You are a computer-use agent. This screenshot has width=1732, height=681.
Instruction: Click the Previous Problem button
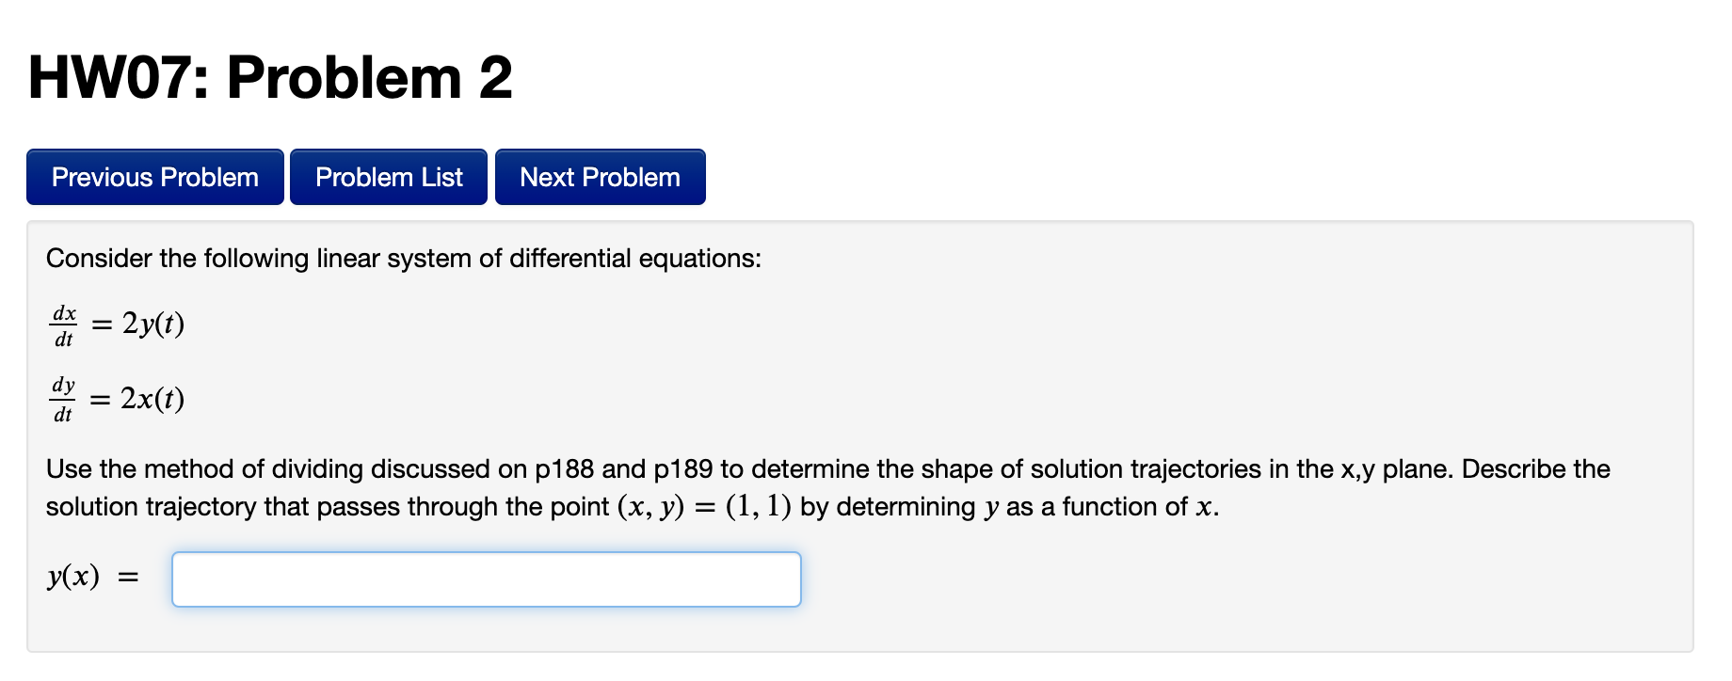point(155,177)
